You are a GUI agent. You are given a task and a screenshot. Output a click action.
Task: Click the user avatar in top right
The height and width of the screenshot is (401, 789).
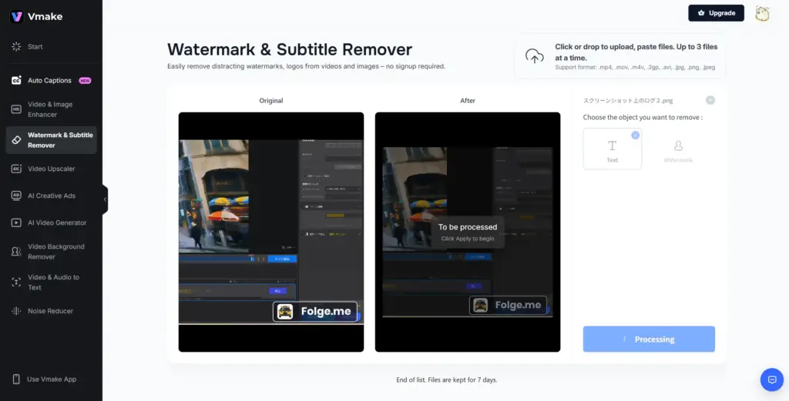coord(762,13)
